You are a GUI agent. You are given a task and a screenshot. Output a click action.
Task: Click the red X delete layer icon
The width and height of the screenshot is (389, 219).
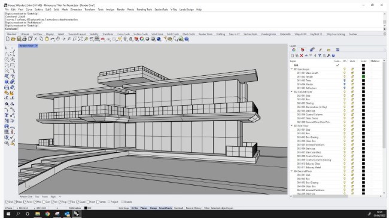pos(302,55)
